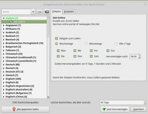Expand Englisch (Australien) [8]
The height and width of the screenshot is (114, 148).
pos(4,90)
